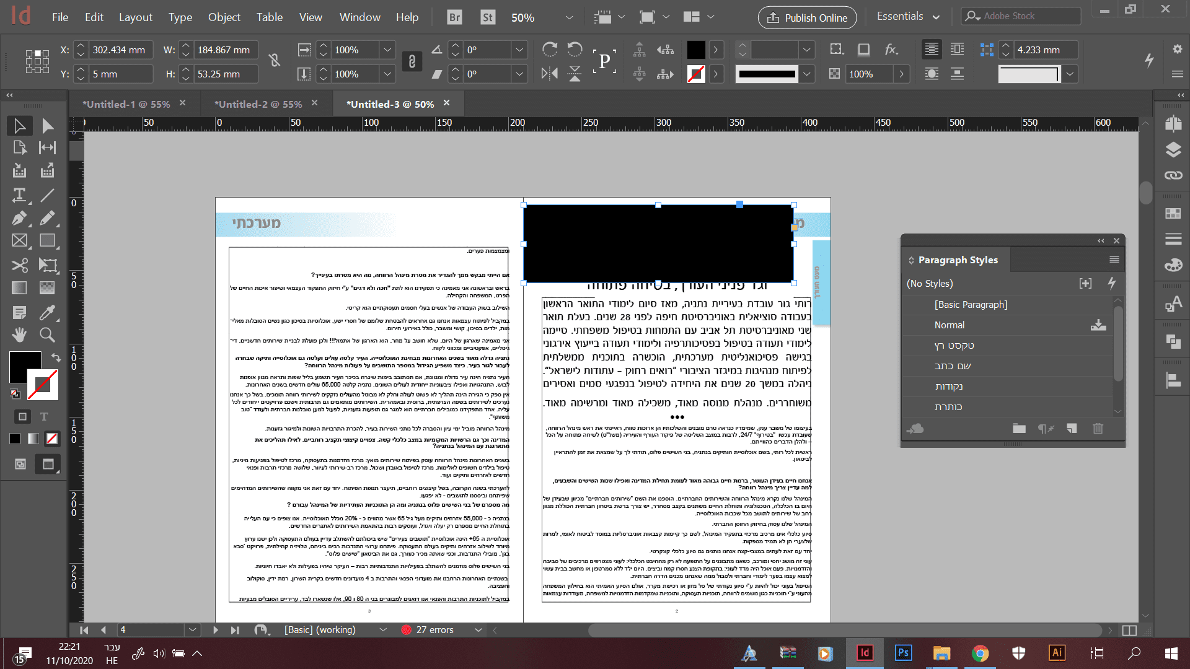Select the Type tool
1190x669 pixels.
[19, 196]
